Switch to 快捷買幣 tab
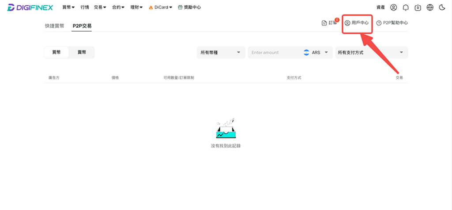 coord(54,26)
